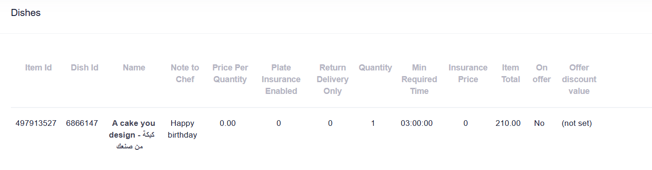This screenshot has height=170, width=652.
Task: Click the Offer discount value header
Action: (579, 79)
